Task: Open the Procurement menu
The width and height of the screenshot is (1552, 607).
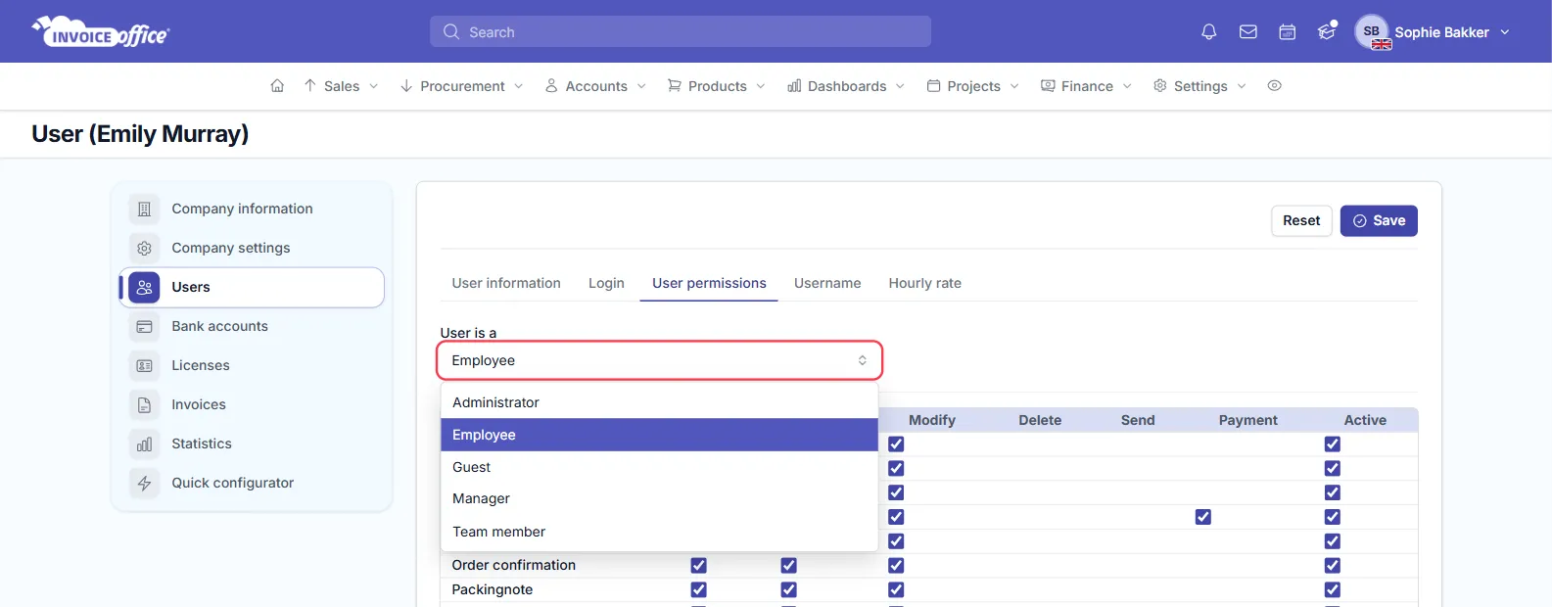Action: click(x=462, y=86)
